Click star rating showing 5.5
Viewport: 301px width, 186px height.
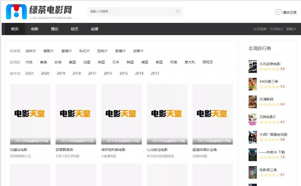(272, 87)
